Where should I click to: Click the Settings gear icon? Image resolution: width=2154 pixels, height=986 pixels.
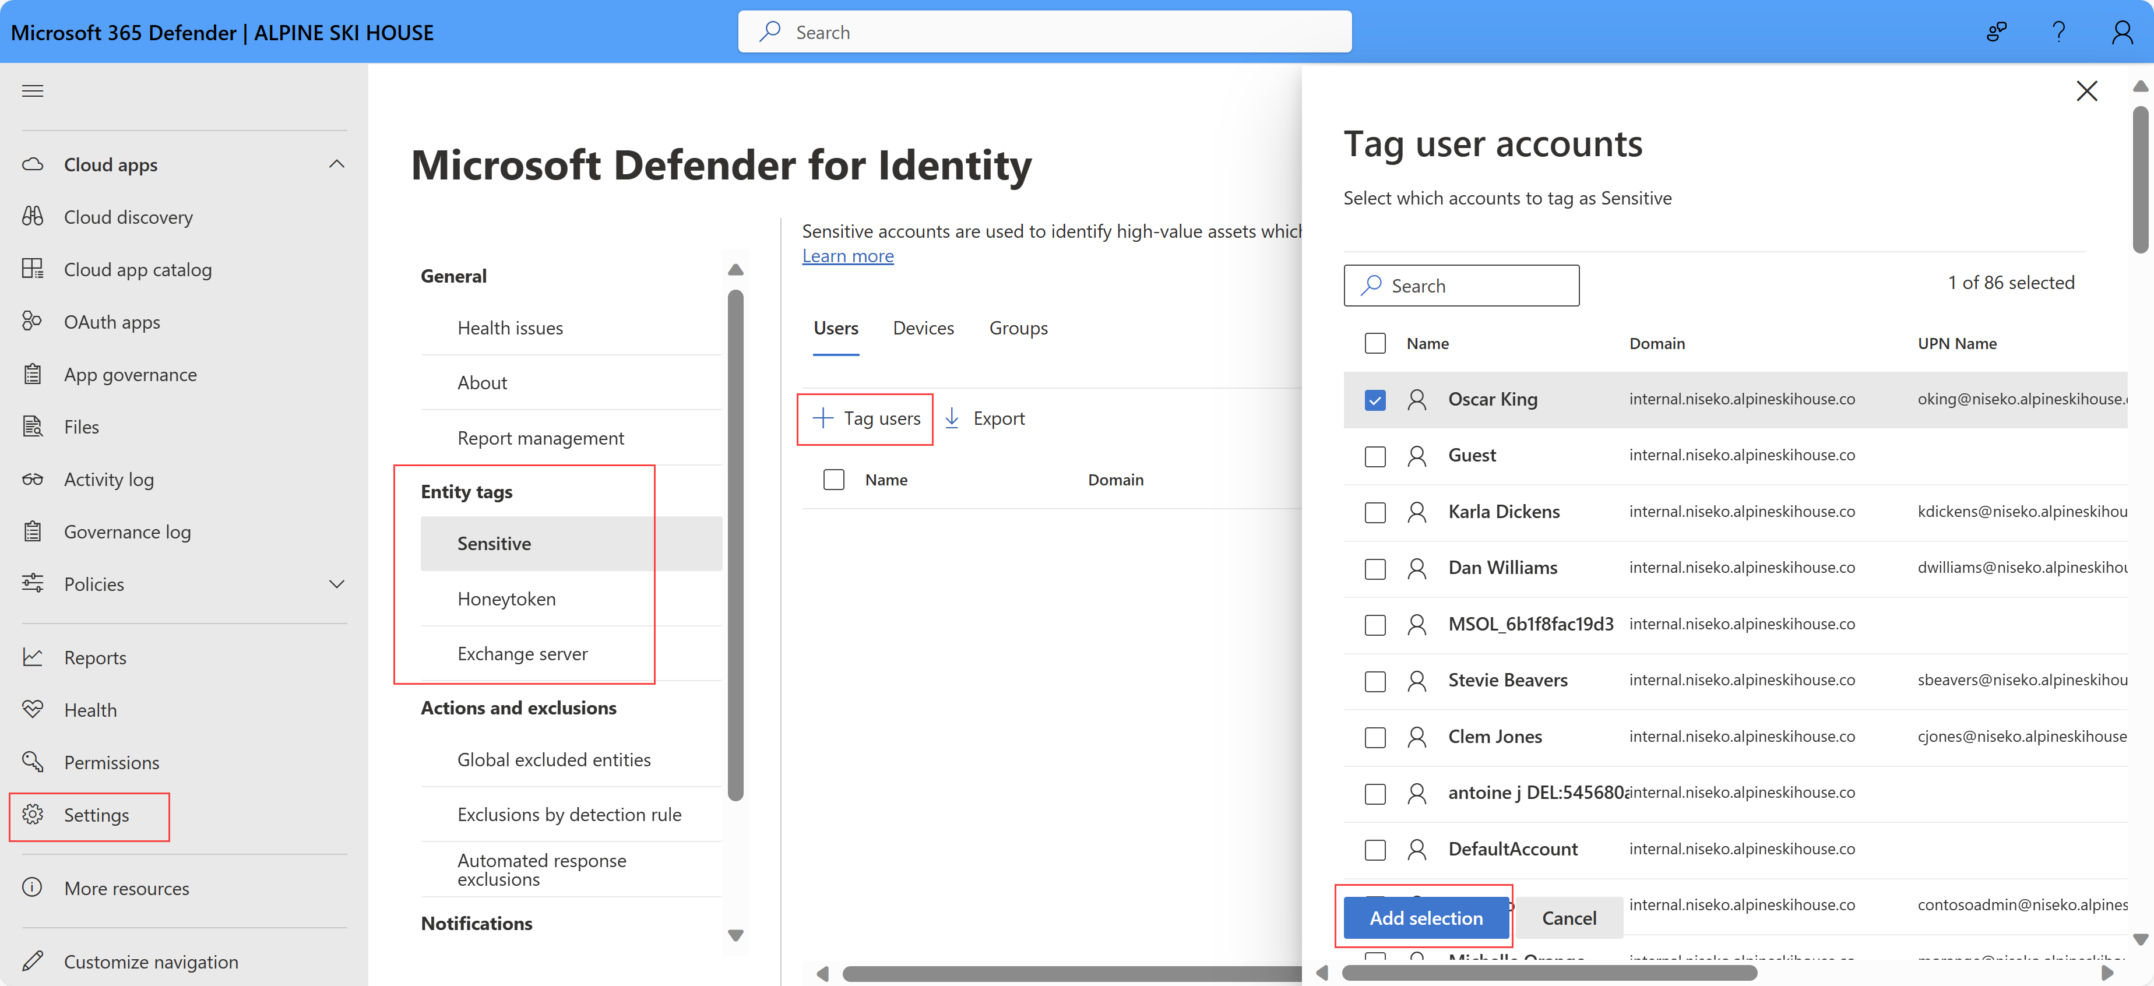33,815
